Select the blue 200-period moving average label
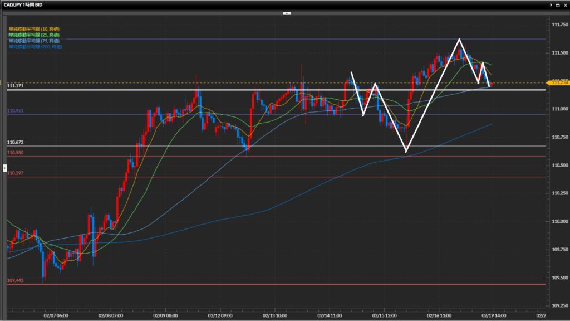This screenshot has width=570, height=321. 33,47
